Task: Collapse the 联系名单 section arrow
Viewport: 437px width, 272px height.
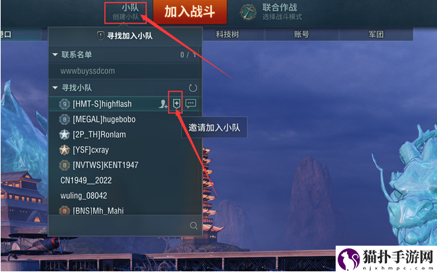Action: [55, 55]
